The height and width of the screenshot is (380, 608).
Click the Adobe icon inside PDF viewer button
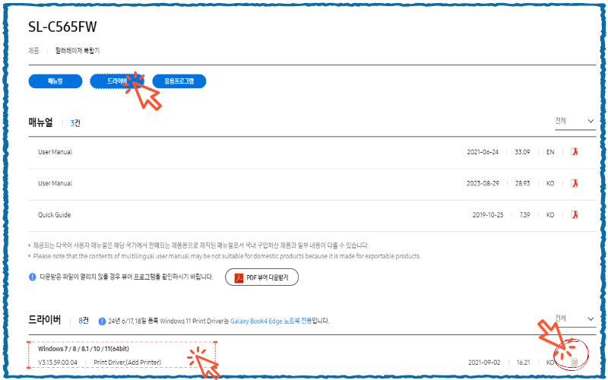(x=239, y=277)
